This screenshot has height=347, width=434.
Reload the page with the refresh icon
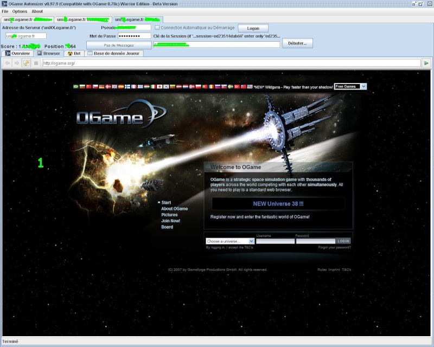pyautogui.click(x=26, y=63)
